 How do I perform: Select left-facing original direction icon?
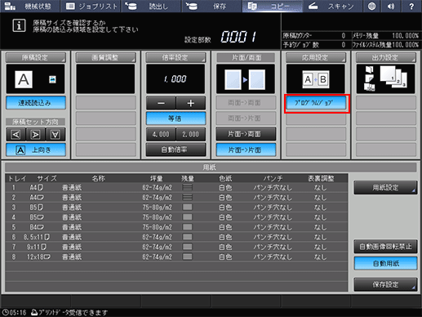[x=16, y=134]
